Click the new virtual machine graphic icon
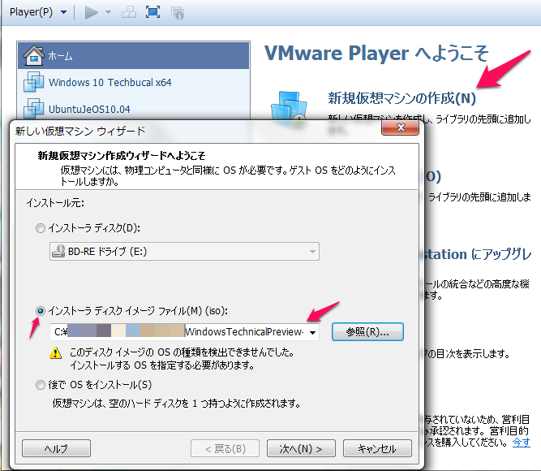This screenshot has height=471, width=541. [x=289, y=107]
